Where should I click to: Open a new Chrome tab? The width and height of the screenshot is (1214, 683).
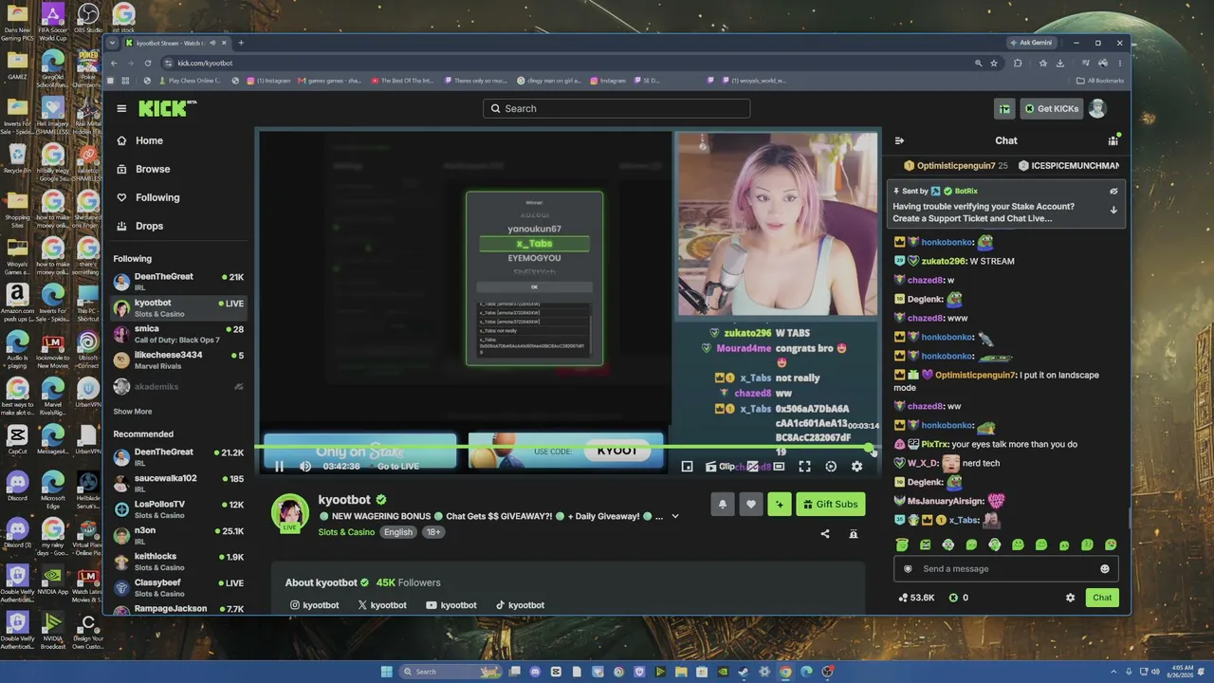click(x=241, y=43)
